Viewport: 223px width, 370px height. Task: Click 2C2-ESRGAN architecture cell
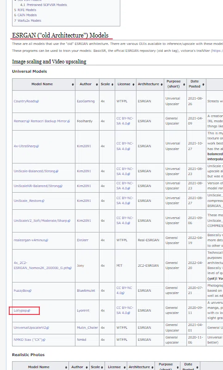148,265
